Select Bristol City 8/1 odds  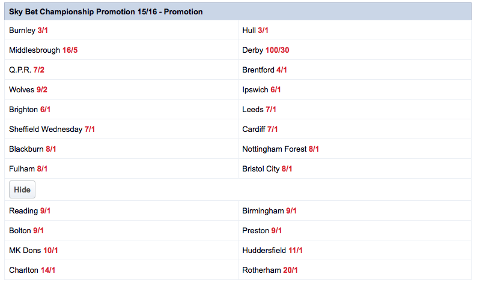click(287, 168)
